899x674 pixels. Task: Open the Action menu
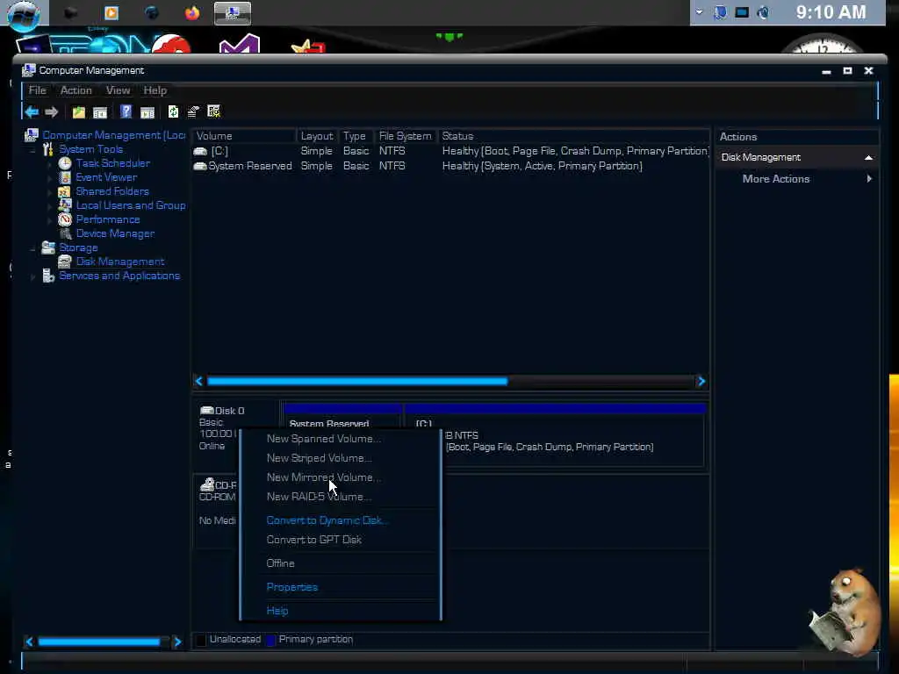point(76,90)
